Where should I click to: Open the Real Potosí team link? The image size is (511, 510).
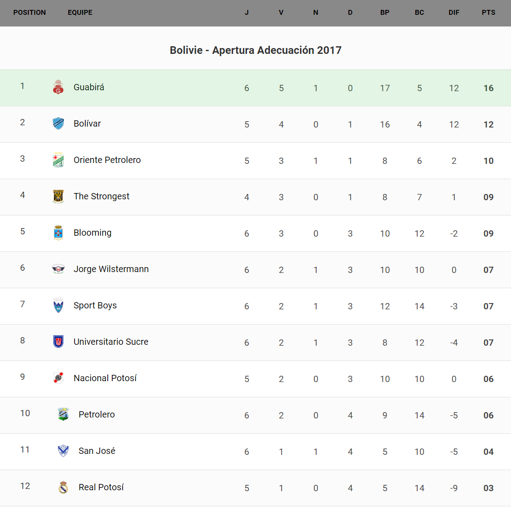101,487
